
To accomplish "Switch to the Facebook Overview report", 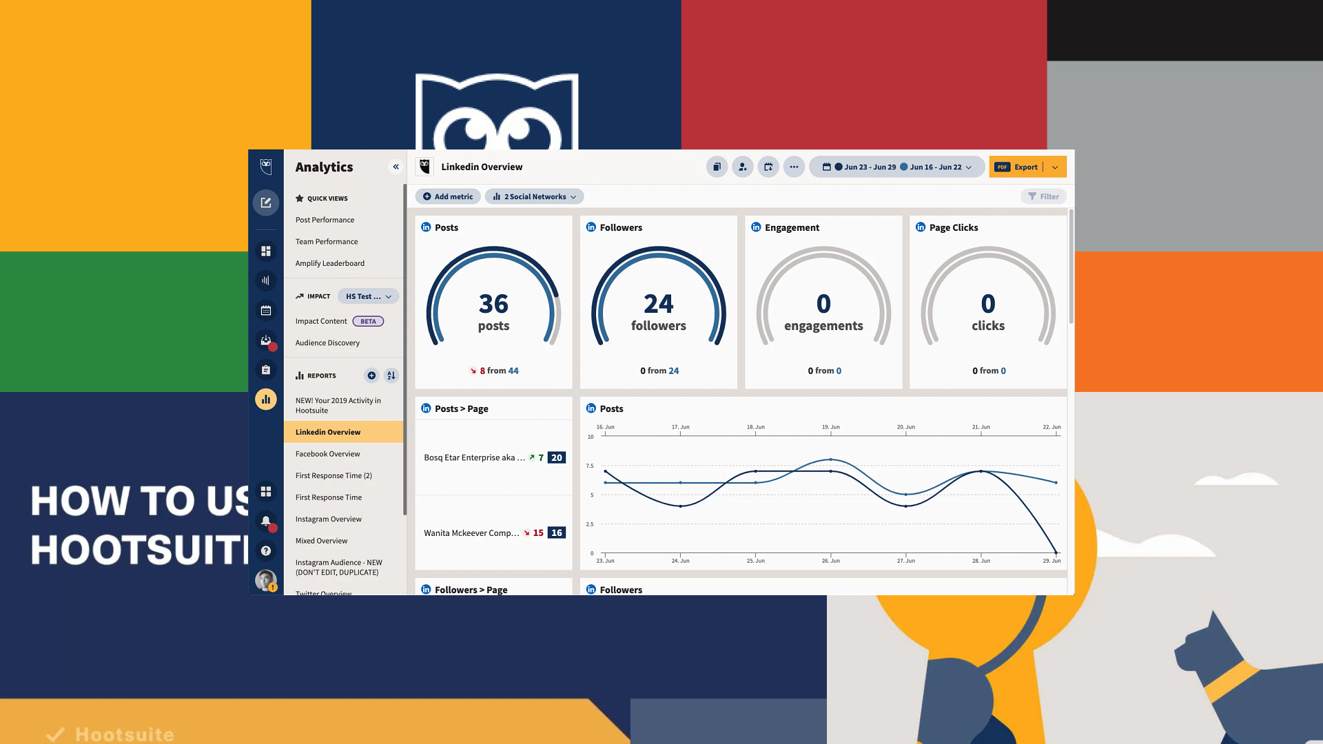I will tap(327, 453).
